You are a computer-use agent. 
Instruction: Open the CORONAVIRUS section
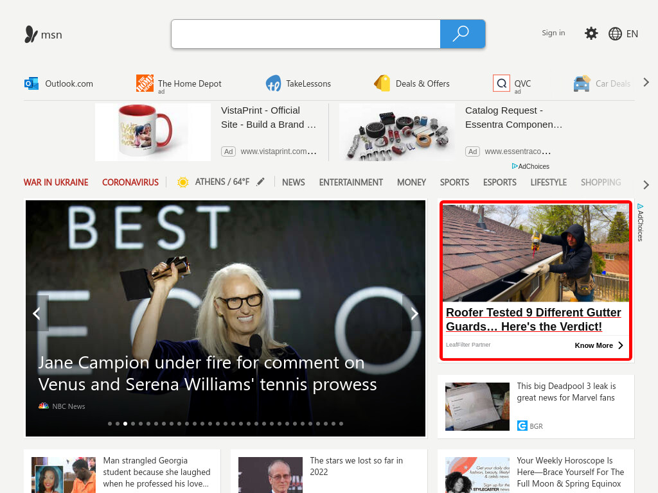(x=130, y=182)
